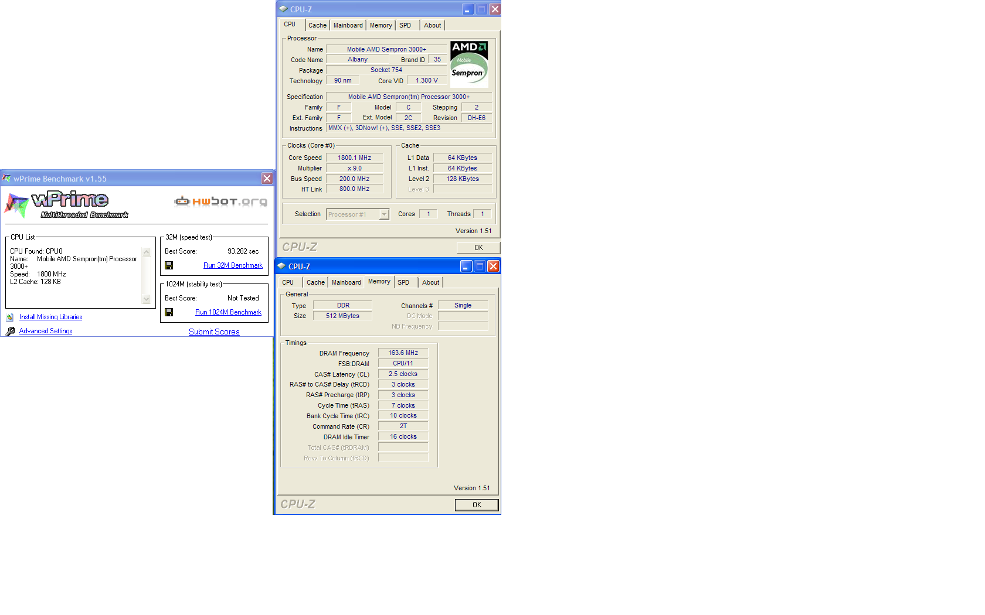The width and height of the screenshot is (985, 615).
Task: Click the Command Rate 2T value
Action: (403, 426)
